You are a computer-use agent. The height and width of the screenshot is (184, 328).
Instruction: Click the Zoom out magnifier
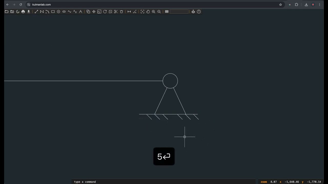coord(159,11)
